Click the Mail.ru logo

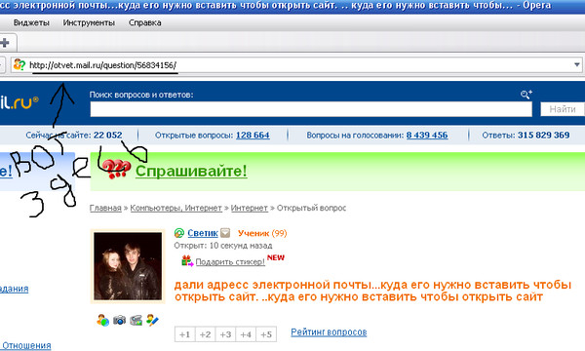[x=19, y=102]
